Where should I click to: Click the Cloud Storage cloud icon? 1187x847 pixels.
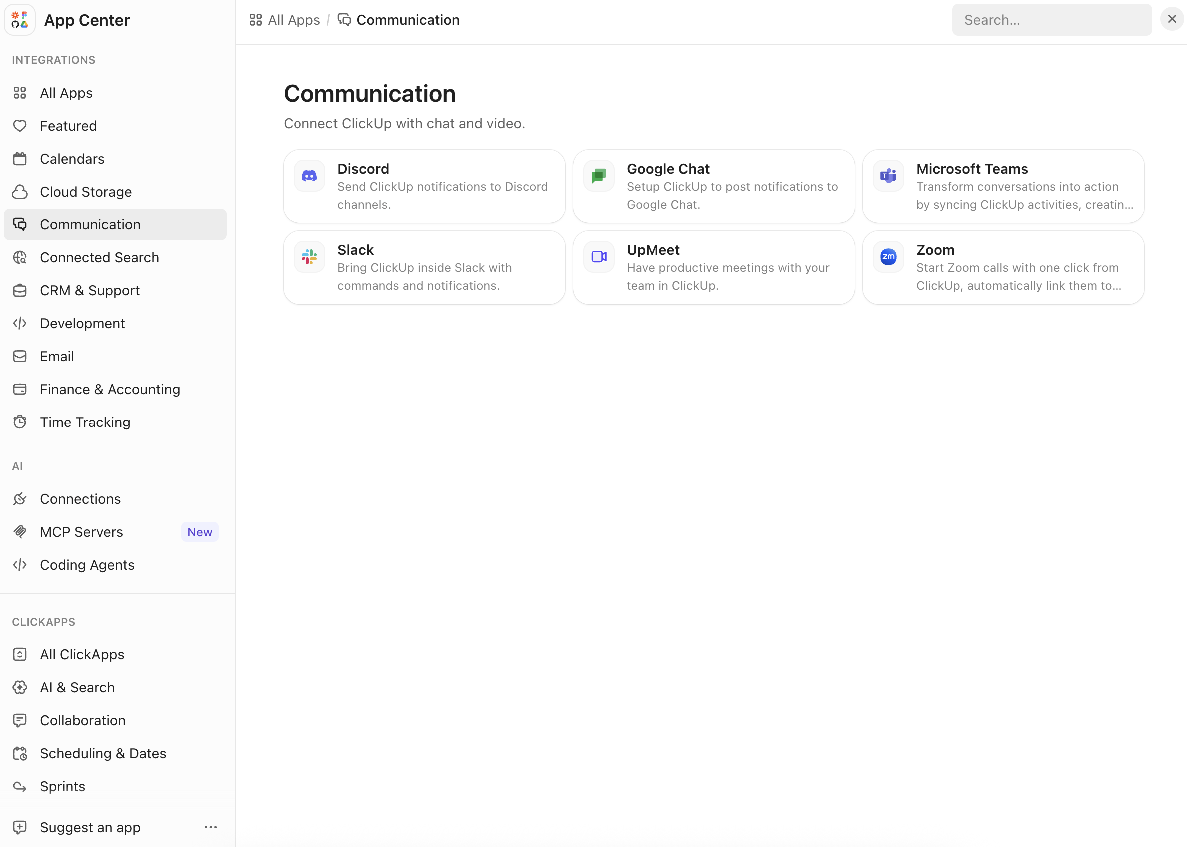[x=20, y=192]
